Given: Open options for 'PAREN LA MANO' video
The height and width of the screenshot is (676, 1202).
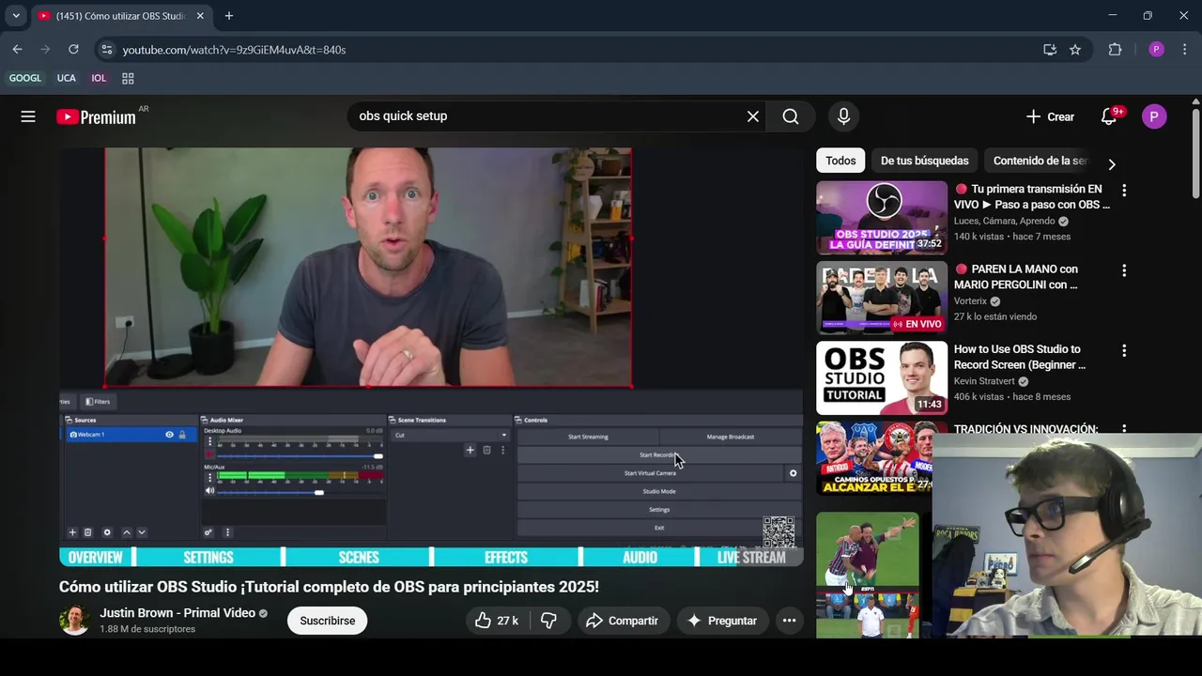Looking at the screenshot, I should [x=1124, y=270].
